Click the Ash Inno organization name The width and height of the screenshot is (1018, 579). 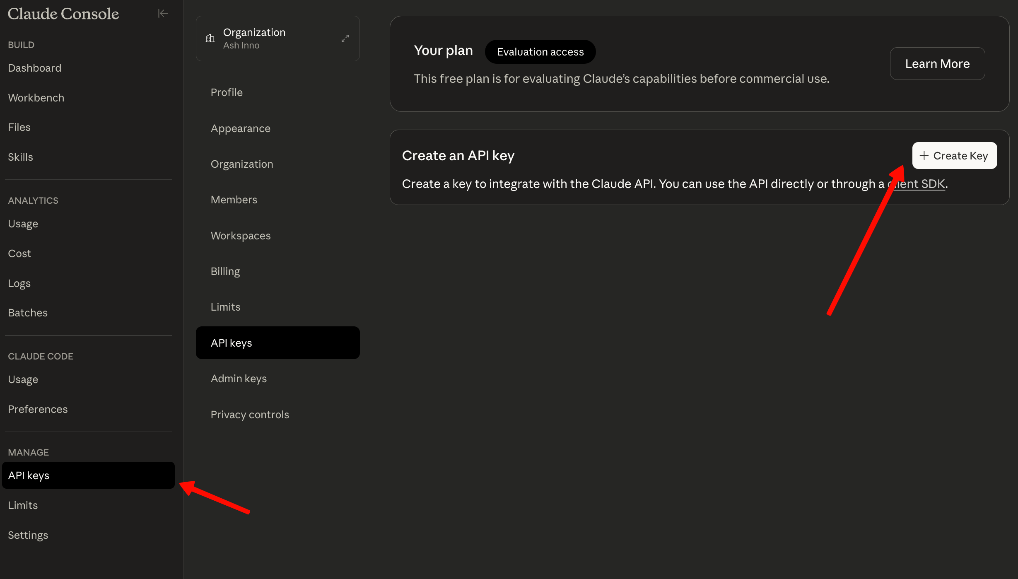point(241,45)
